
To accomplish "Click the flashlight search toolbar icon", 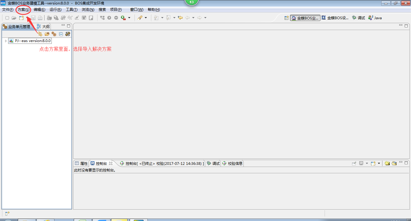I will (x=140, y=18).
